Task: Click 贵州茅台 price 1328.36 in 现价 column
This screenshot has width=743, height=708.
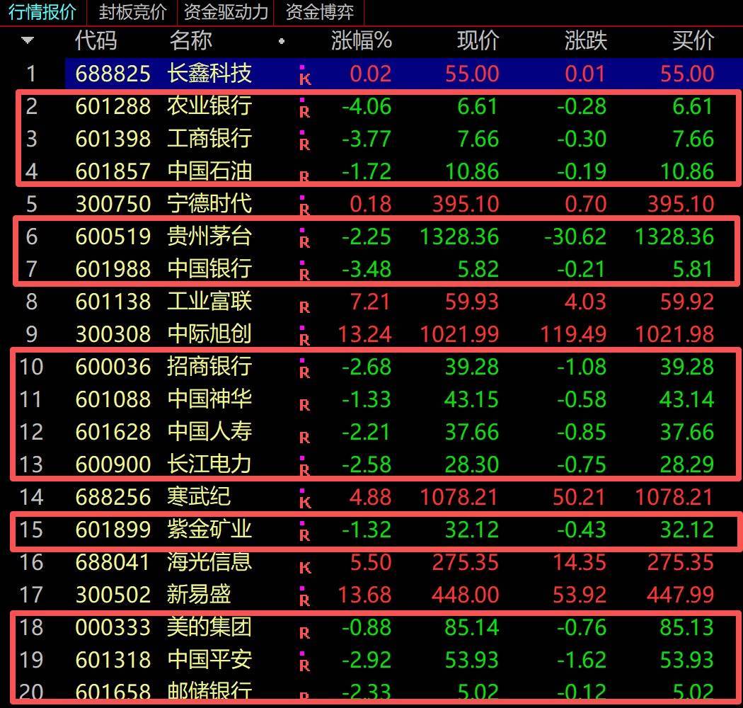Action: [459, 236]
